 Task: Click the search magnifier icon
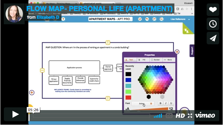(161, 19)
